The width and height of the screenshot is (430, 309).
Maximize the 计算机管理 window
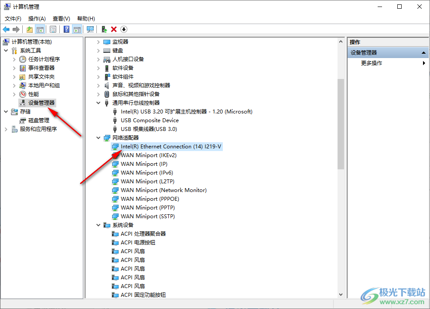(399, 7)
